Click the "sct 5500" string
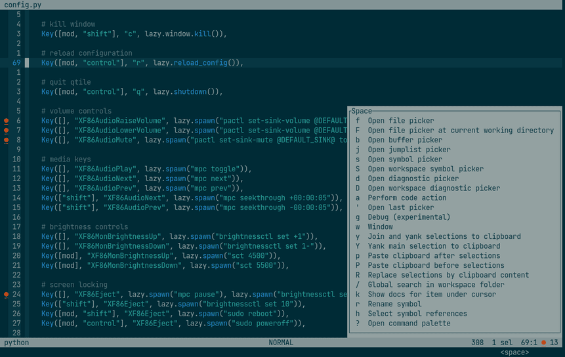The height and width of the screenshot is (357, 565). click(x=257, y=266)
